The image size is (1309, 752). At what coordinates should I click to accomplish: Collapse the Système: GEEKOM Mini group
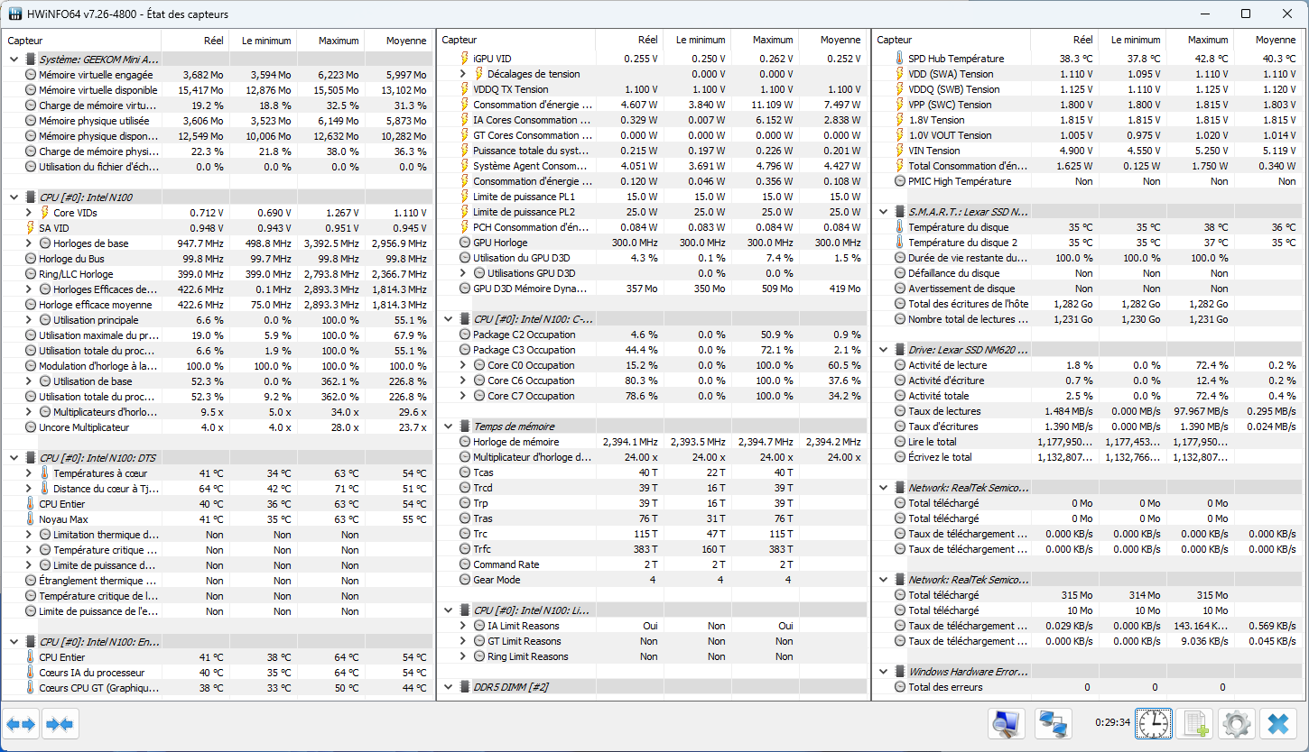click(x=14, y=60)
